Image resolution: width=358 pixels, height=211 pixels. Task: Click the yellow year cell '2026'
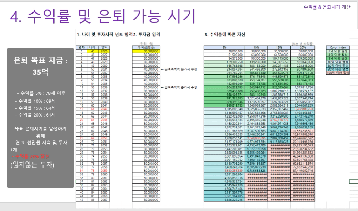pos(104,51)
